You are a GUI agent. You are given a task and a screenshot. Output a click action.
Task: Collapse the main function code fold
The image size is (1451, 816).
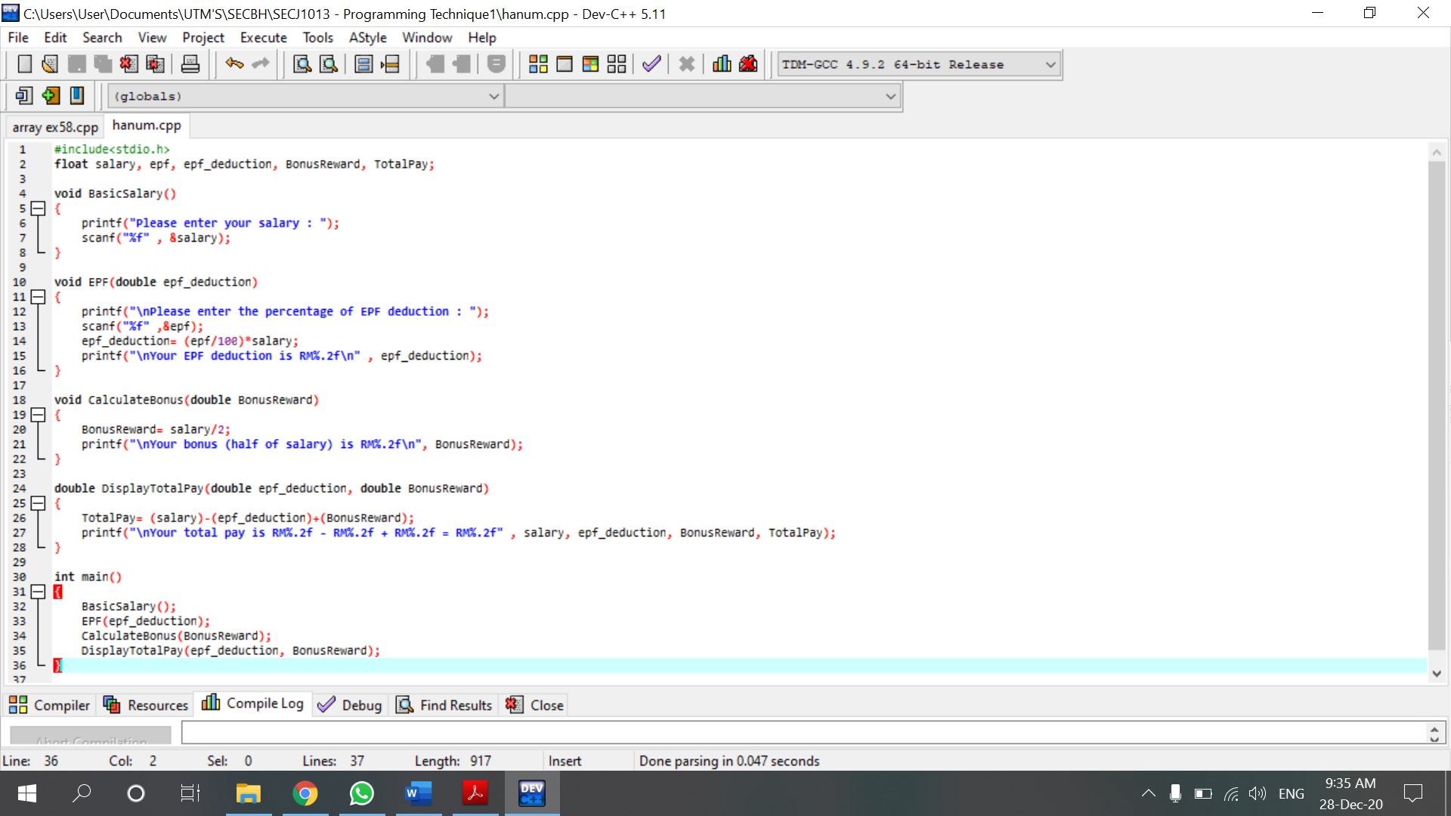click(39, 592)
